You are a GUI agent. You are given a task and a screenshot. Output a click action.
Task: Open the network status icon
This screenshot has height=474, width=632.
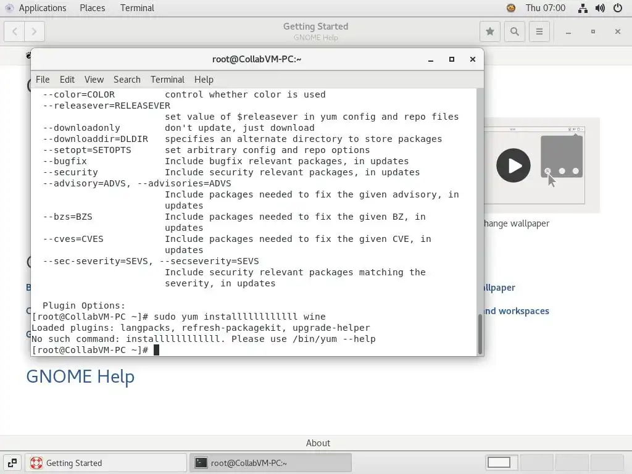[583, 8]
